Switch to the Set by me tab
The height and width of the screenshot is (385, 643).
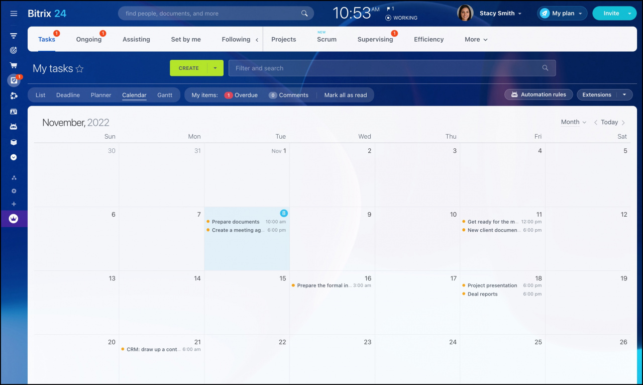(x=186, y=39)
